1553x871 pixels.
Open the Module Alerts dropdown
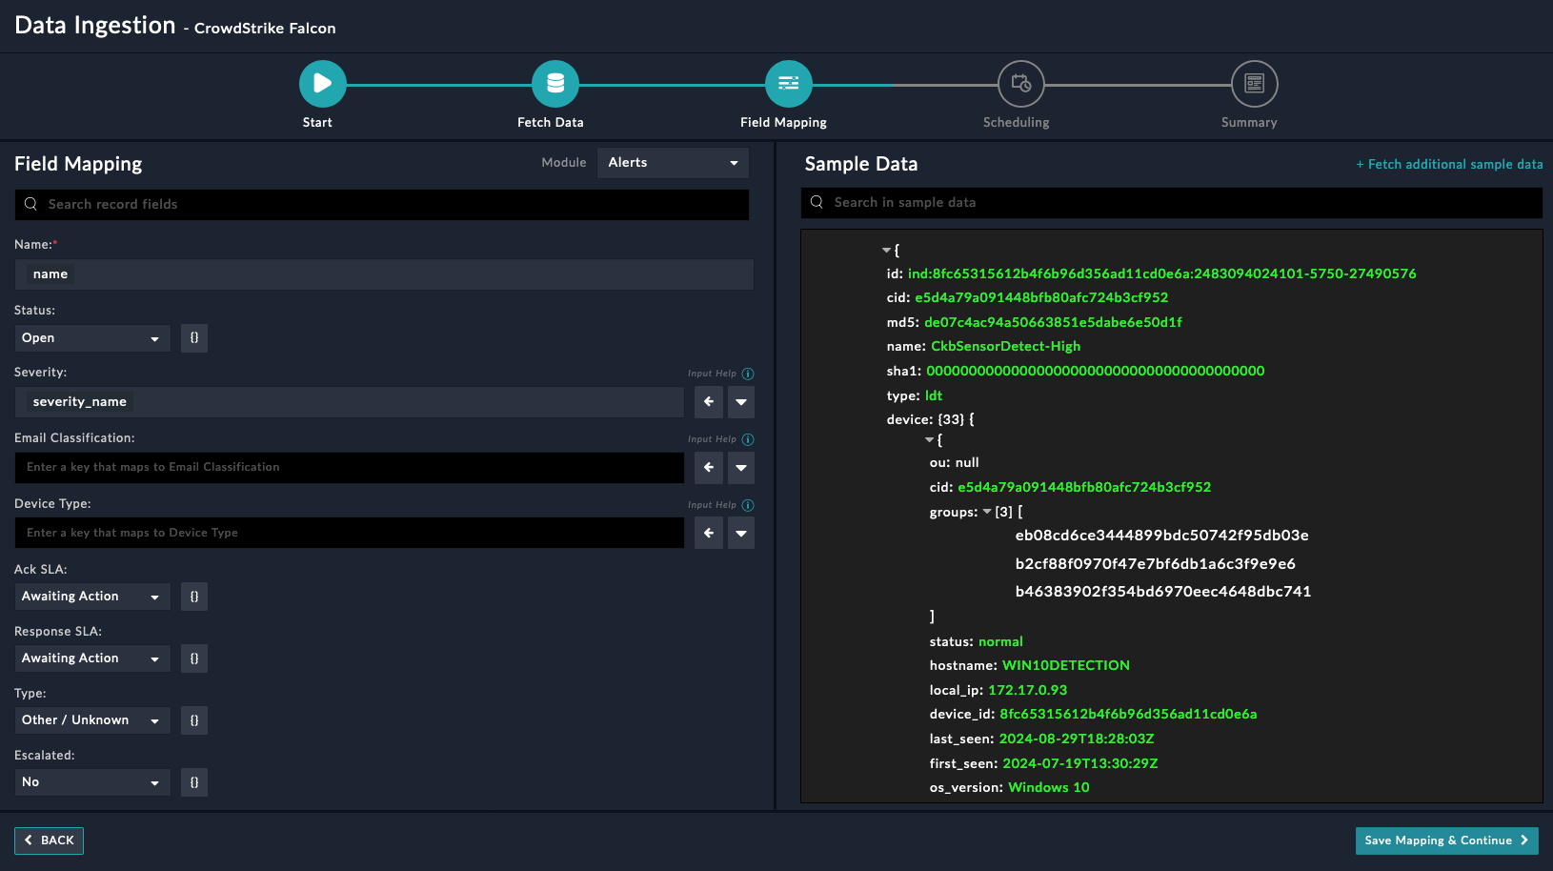coord(673,163)
